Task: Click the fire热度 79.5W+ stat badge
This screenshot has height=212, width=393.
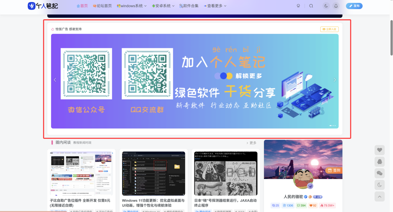Action: point(327,205)
